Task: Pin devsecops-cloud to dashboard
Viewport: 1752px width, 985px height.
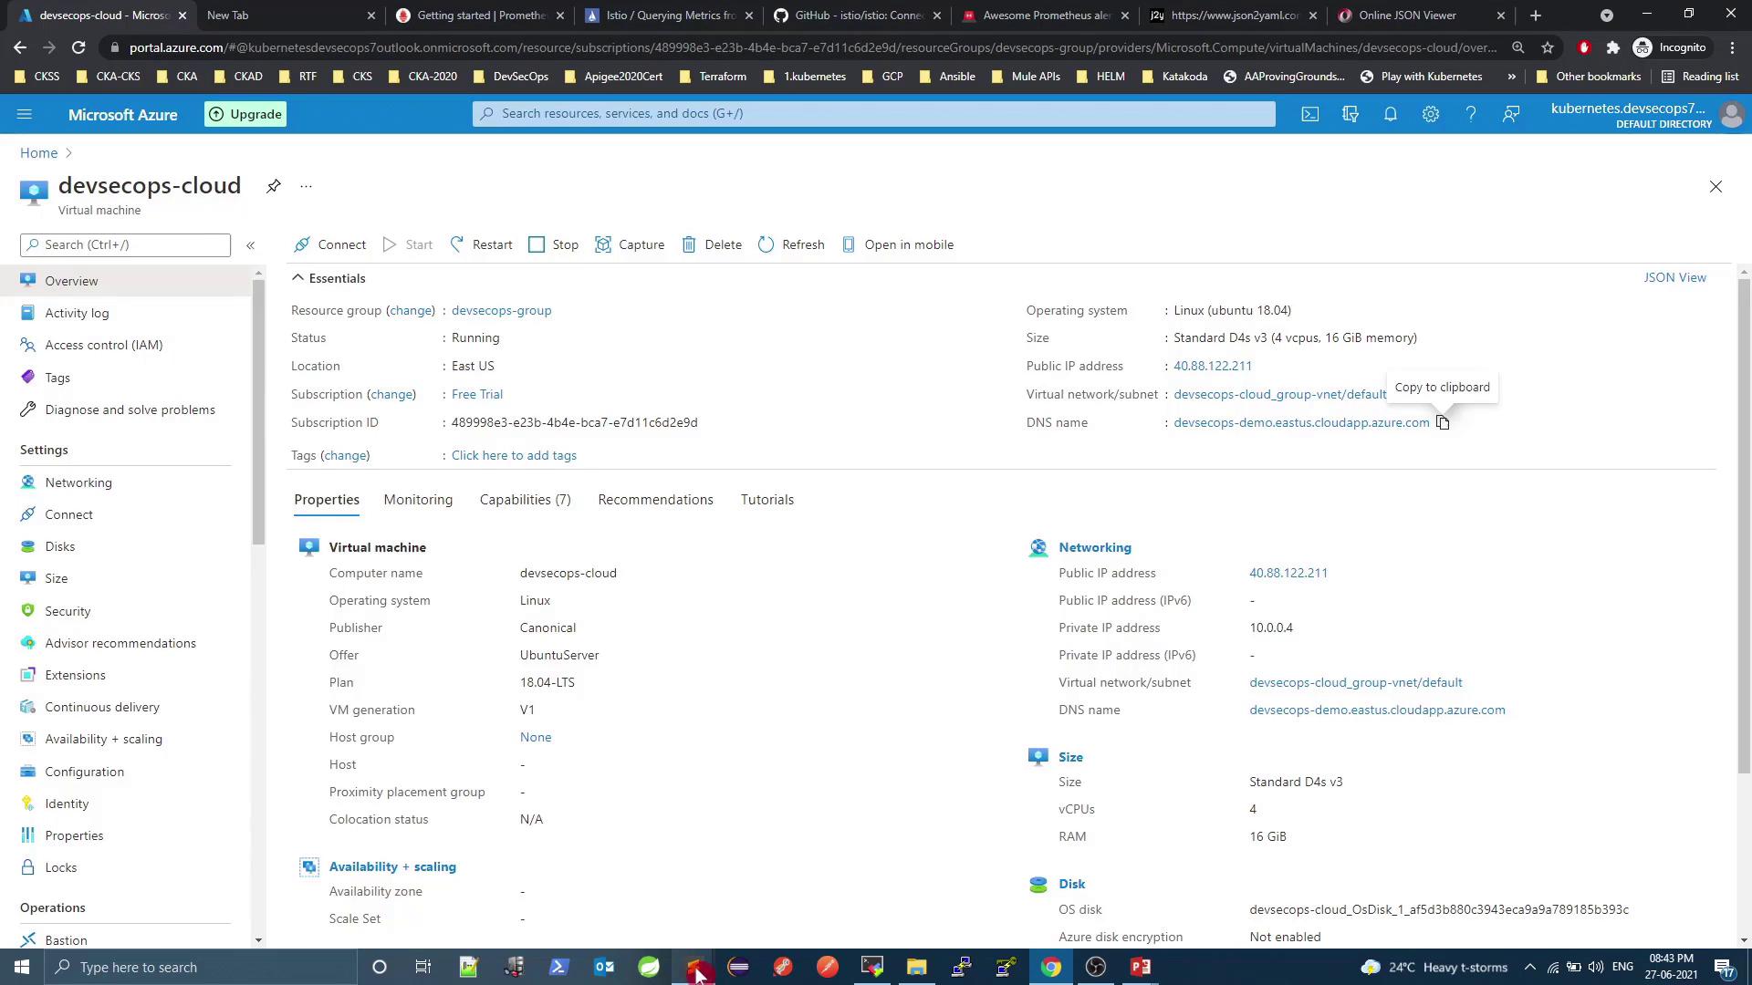Action: click(273, 186)
